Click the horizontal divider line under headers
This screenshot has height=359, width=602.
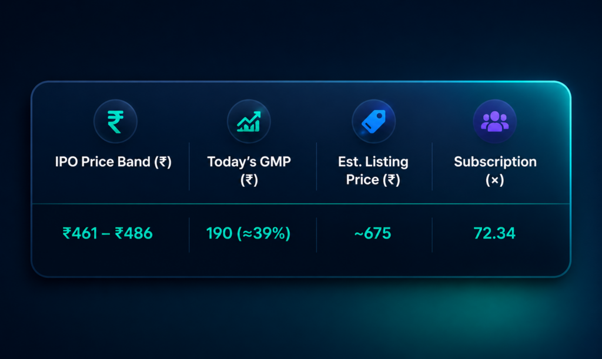coord(301,204)
